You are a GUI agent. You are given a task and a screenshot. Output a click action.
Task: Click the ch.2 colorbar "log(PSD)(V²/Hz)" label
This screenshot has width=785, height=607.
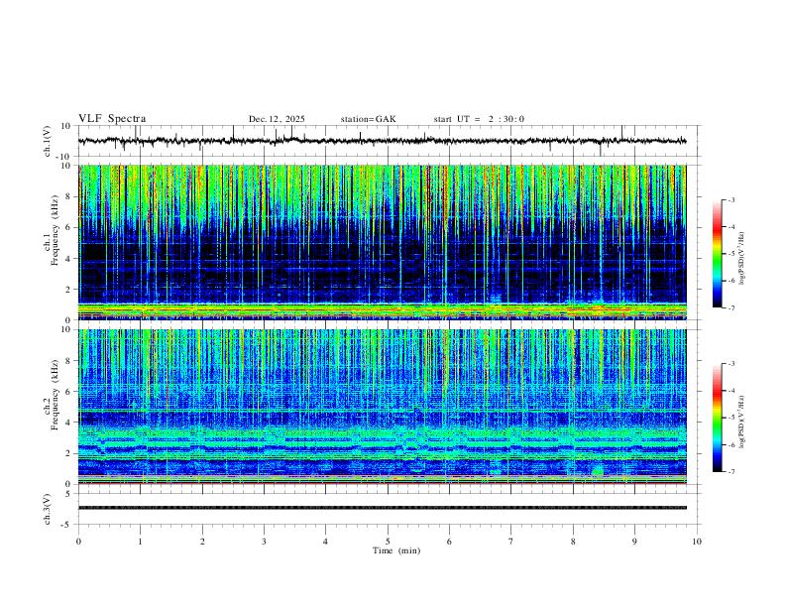tap(742, 422)
